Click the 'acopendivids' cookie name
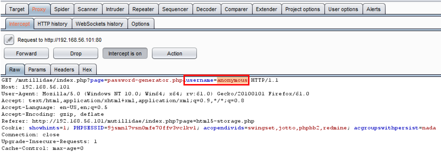 [x=224, y=128]
